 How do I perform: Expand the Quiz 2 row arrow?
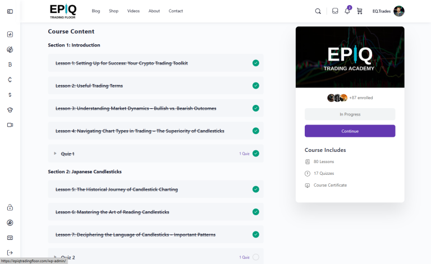[x=55, y=257]
